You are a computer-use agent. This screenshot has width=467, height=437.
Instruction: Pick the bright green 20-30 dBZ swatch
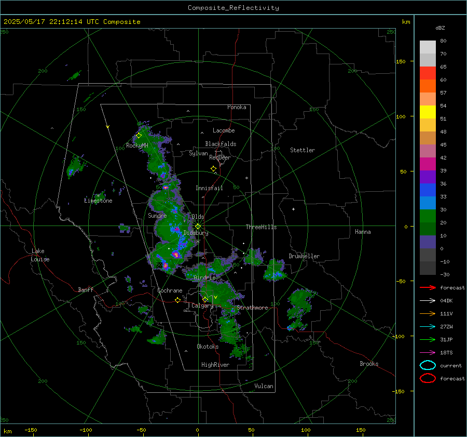point(428,216)
